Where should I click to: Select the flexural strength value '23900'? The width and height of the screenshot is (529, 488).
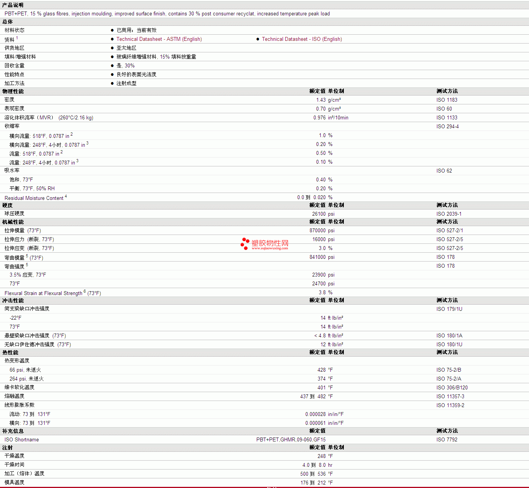point(319,275)
